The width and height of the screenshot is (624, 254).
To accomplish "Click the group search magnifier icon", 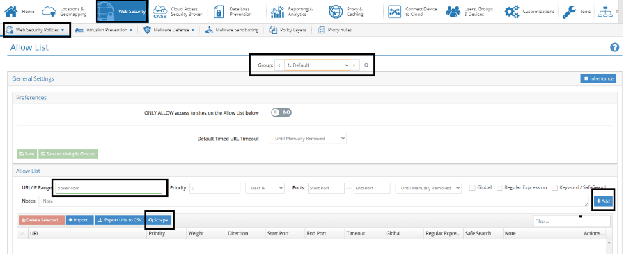I will pyautogui.click(x=366, y=65).
